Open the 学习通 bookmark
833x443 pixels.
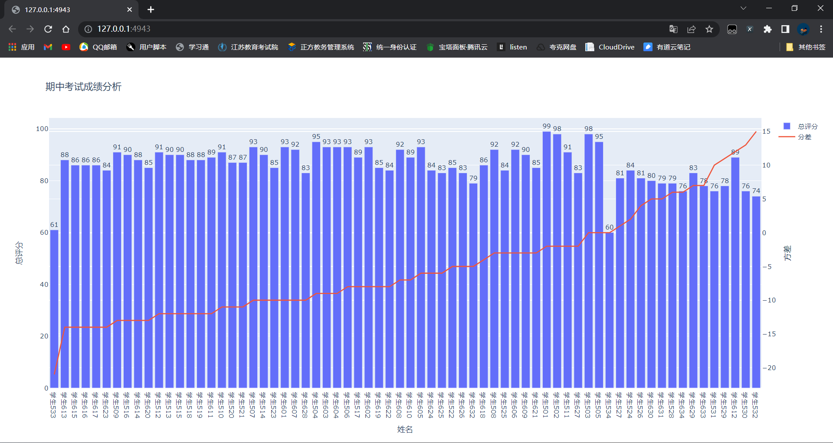192,47
